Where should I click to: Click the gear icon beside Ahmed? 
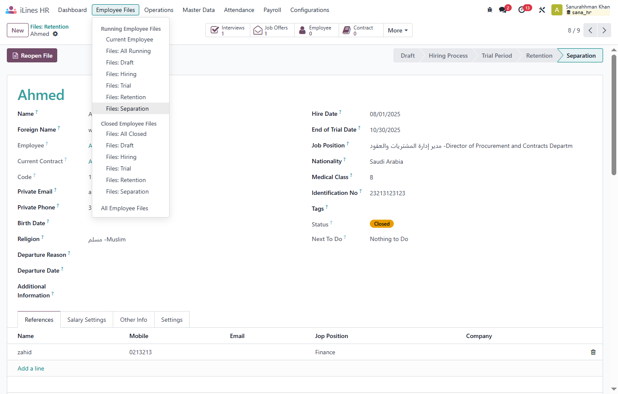point(55,34)
